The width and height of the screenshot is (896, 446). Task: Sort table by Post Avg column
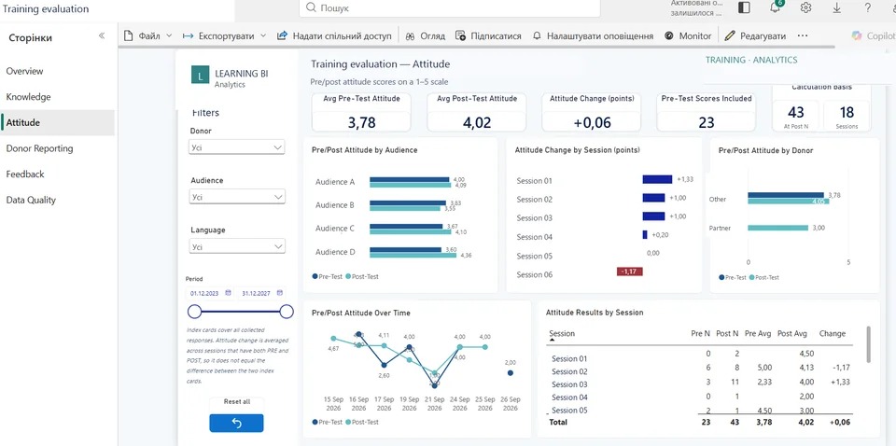pos(792,333)
